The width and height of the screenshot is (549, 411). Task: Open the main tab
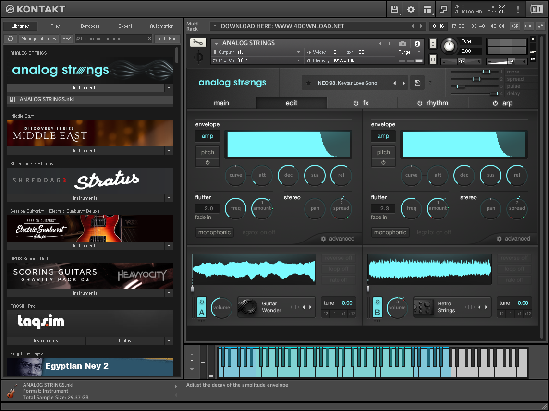[x=221, y=103]
